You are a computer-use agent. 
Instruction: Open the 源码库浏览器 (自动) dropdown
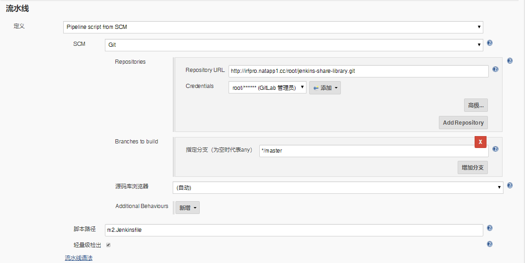(x=338, y=187)
